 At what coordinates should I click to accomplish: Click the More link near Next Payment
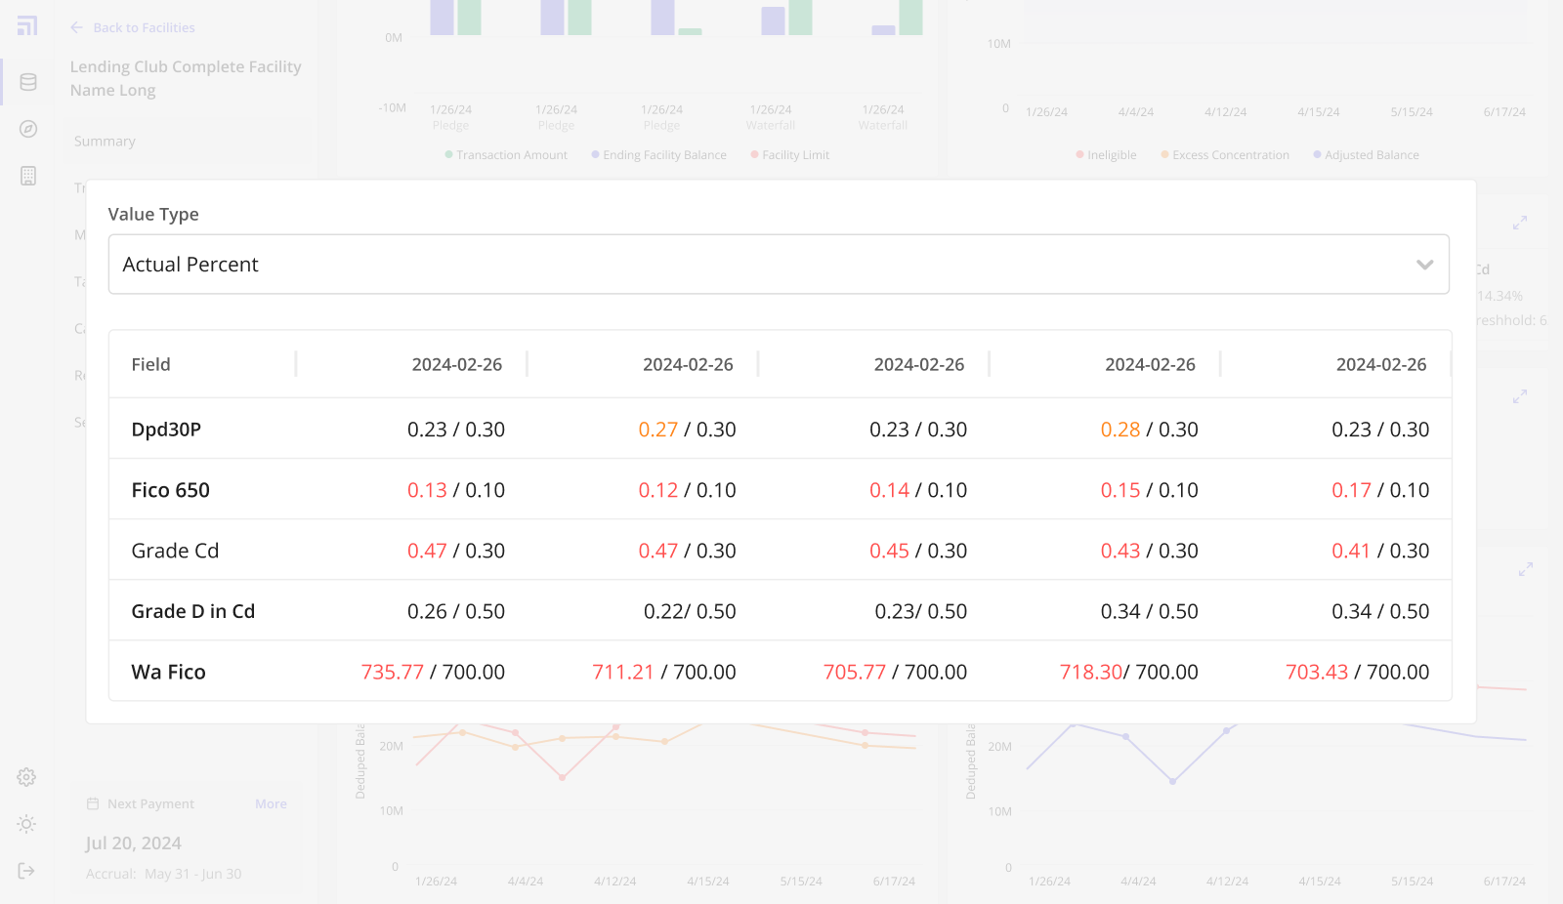pyautogui.click(x=271, y=803)
